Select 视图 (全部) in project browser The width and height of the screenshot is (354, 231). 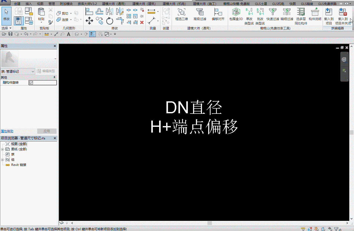click(19, 144)
